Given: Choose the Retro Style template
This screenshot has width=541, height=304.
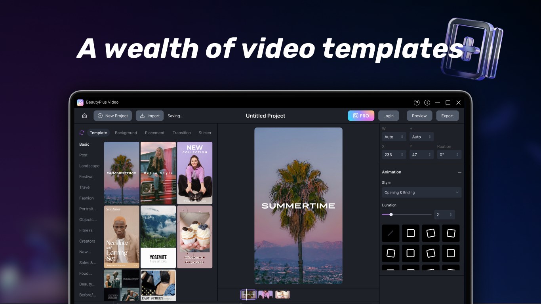Looking at the screenshot, I should [158, 173].
